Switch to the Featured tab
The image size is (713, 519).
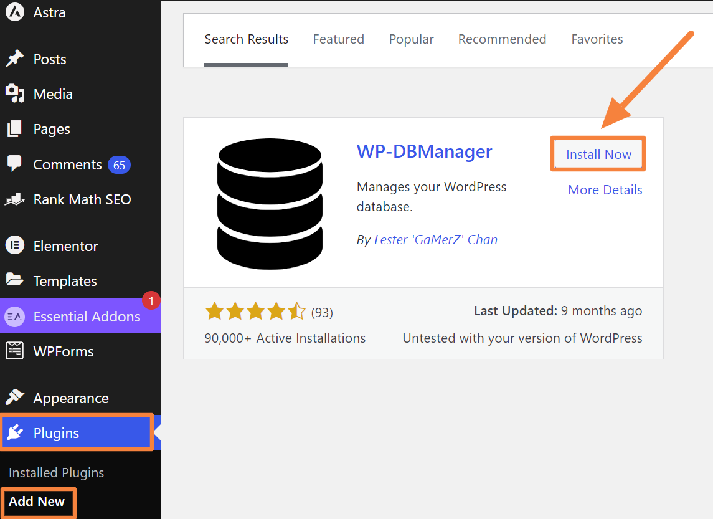click(x=338, y=39)
